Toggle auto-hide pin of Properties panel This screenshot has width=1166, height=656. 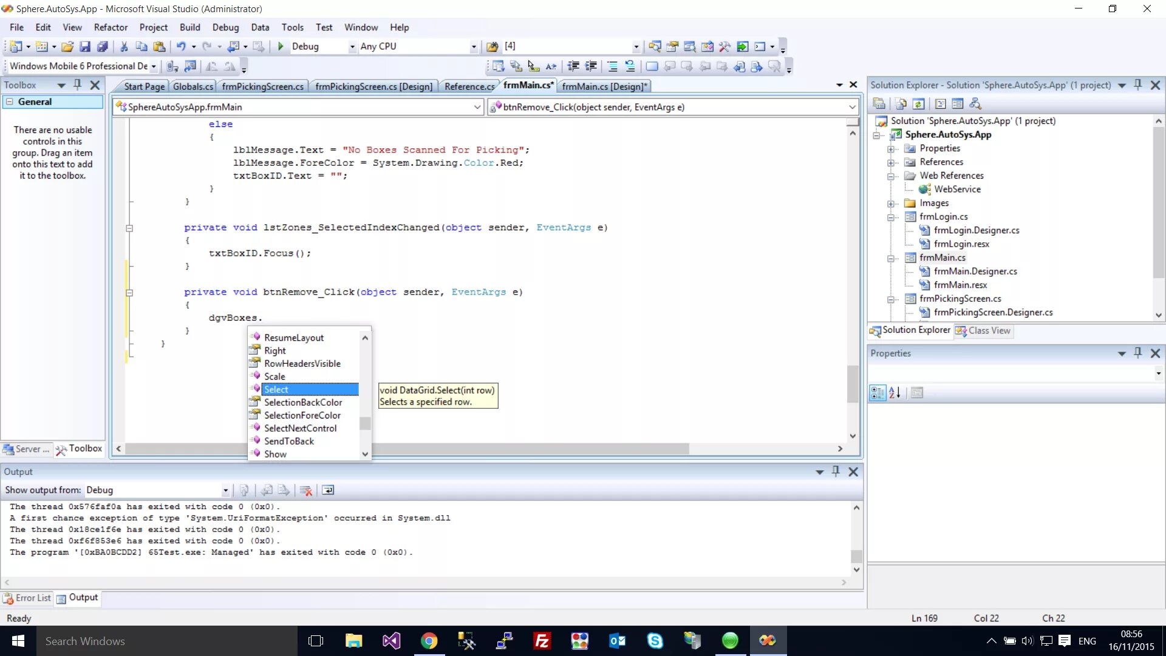click(x=1138, y=354)
